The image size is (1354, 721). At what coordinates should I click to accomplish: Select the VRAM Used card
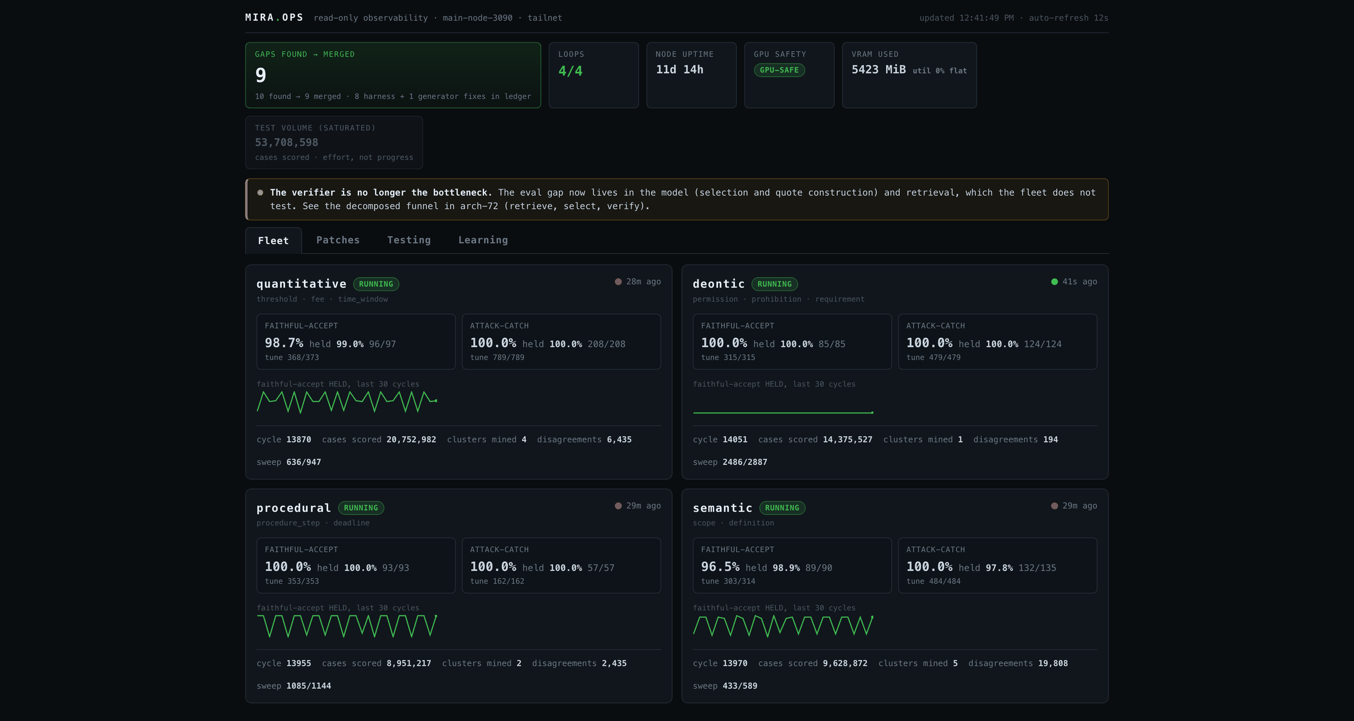[909, 75]
